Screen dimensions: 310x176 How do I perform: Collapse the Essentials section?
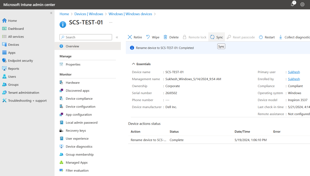pos(134,64)
